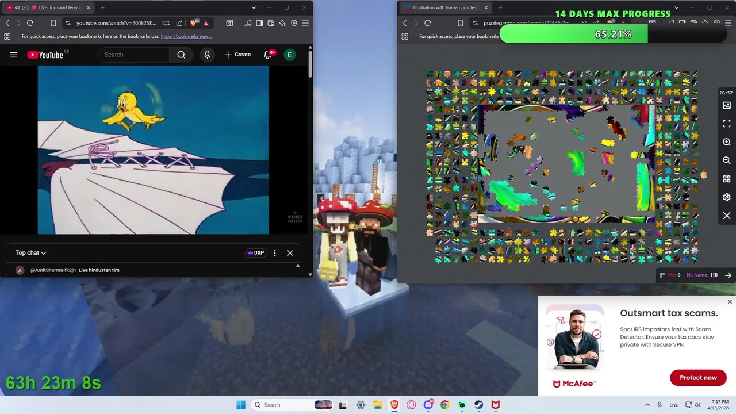Open Leo AI sparkle icon in YouTube window
736x414 pixels.
(282, 23)
